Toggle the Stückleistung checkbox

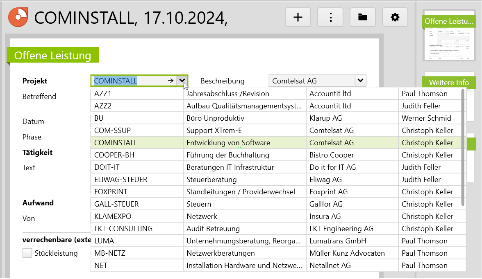click(x=27, y=253)
